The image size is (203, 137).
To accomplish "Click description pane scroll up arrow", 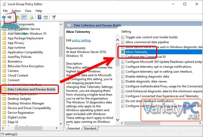I will click(x=117, y=40).
